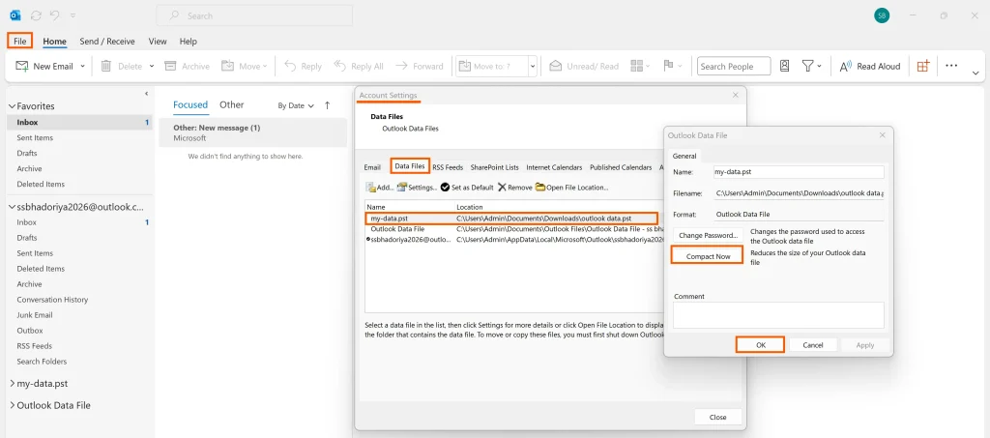
Task: Collapse the folder pane with chevron
Action: (147, 94)
